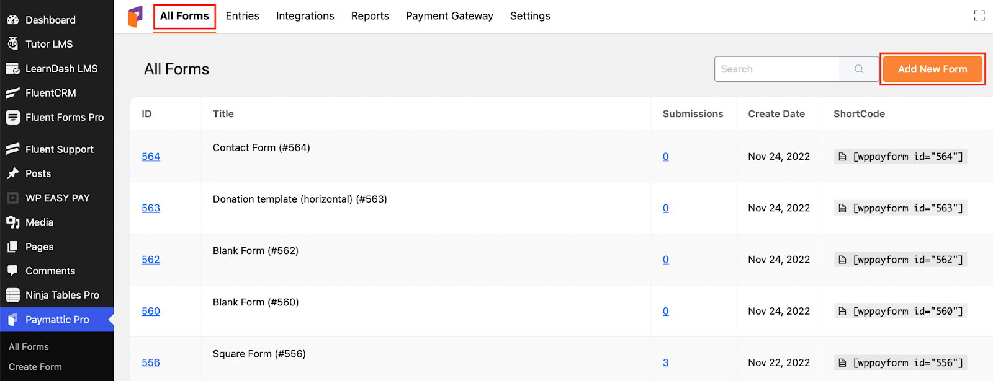View 3 submissions of Square Form
The image size is (993, 381).
pos(665,362)
